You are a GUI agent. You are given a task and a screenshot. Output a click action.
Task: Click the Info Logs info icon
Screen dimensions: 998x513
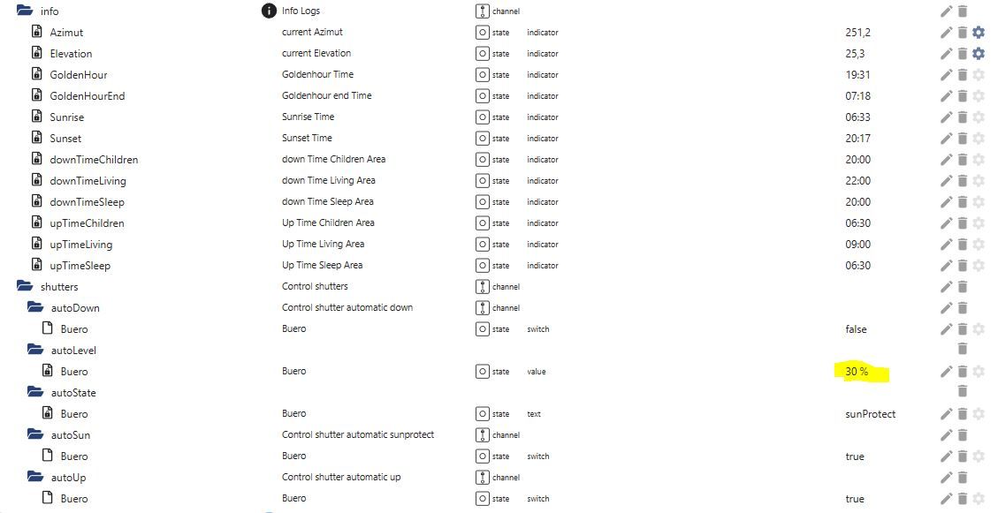pyautogui.click(x=269, y=11)
